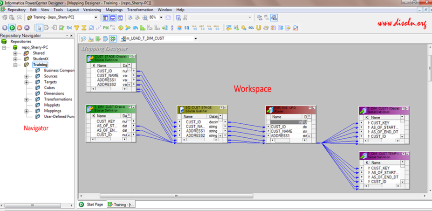Expand the Shared folder node
The width and height of the screenshot is (432, 211).
[x=15, y=53]
